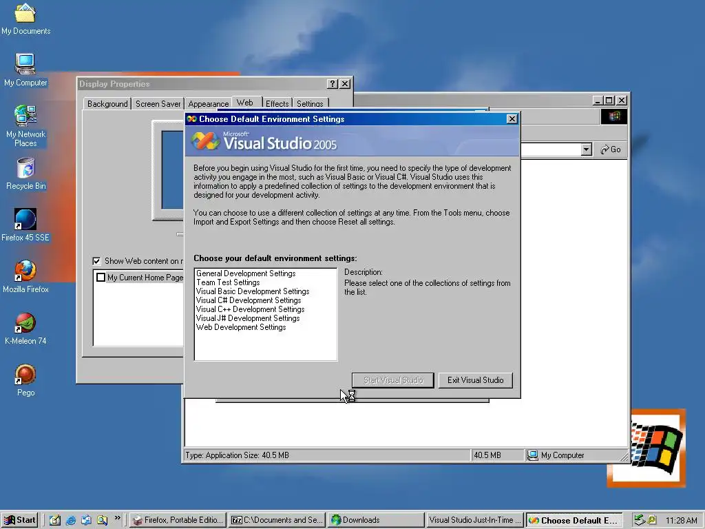Switch to Firefox Portable Edition taskbar button
The image size is (705, 529).
(x=178, y=520)
